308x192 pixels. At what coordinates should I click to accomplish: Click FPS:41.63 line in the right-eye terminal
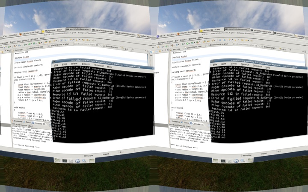218,137
